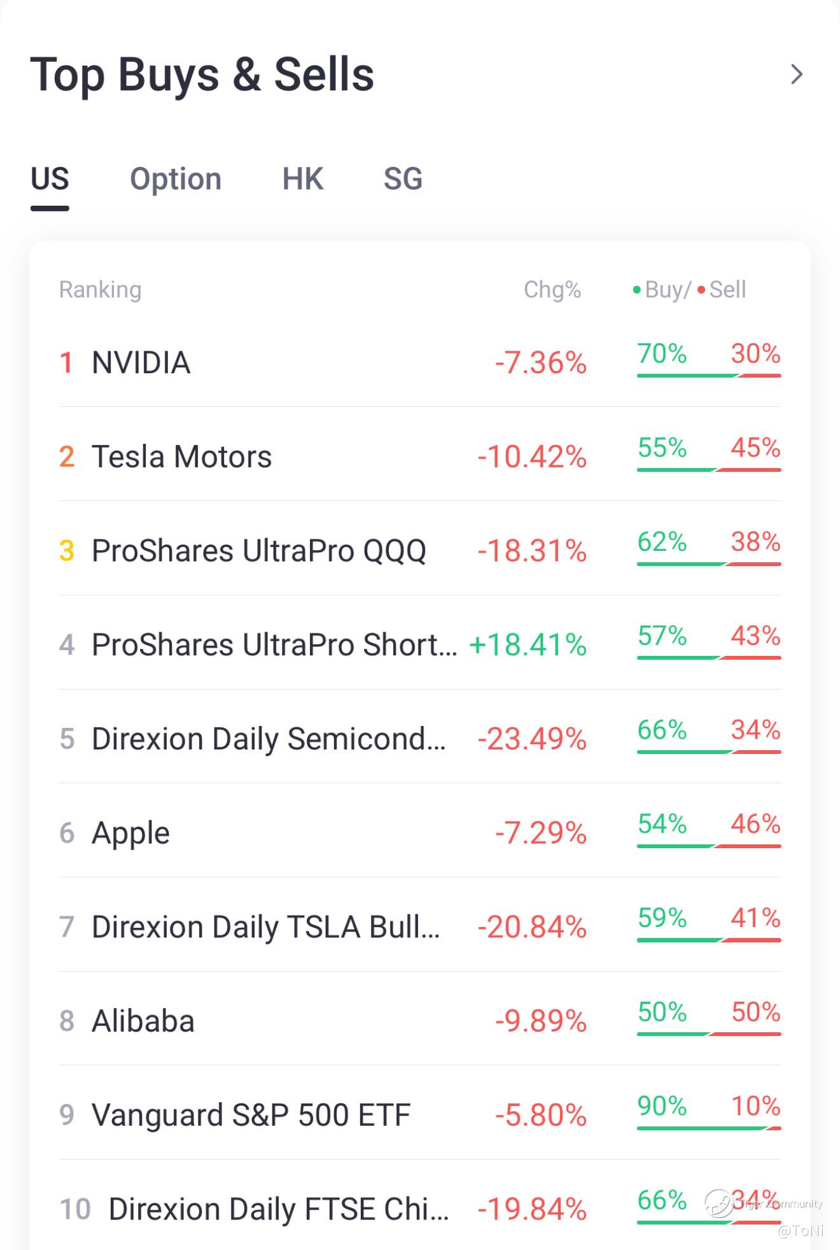Open Tesla Motors stock details
Screen dimensions: 840x1250
click(x=181, y=457)
